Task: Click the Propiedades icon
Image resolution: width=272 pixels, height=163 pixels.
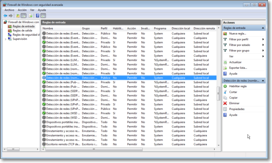Action: pyautogui.click(x=225, y=109)
